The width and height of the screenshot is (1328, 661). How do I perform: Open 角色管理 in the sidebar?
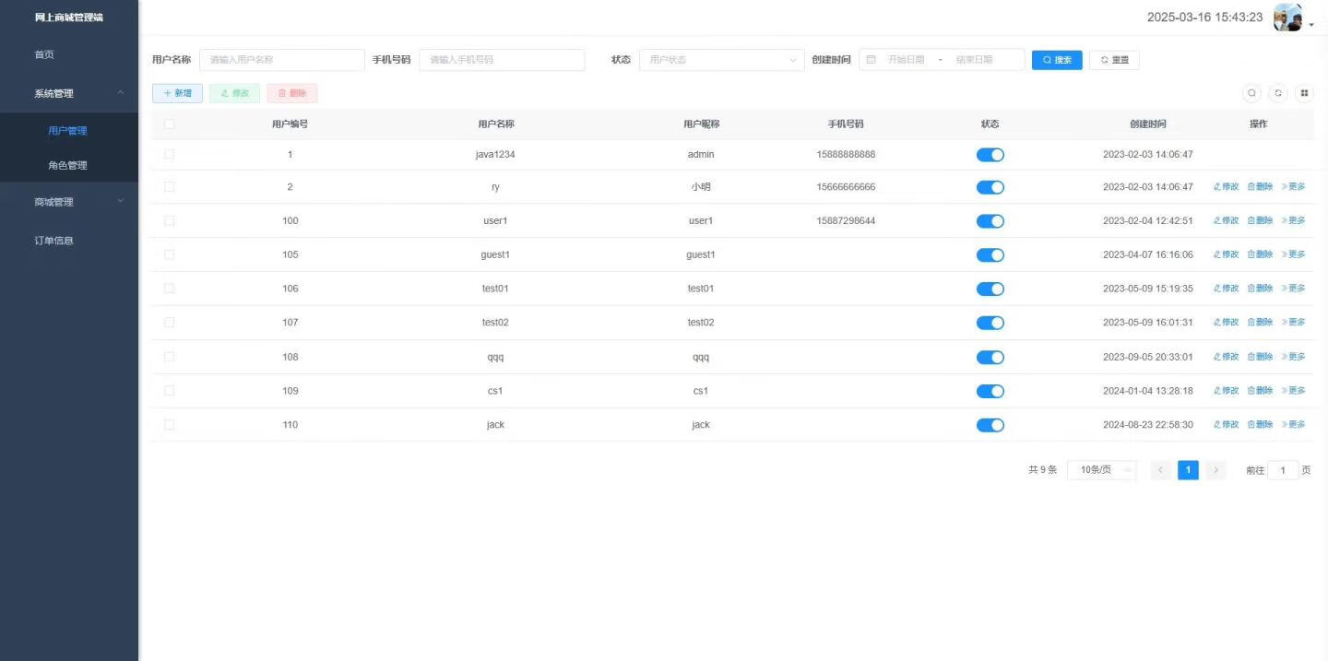point(67,166)
